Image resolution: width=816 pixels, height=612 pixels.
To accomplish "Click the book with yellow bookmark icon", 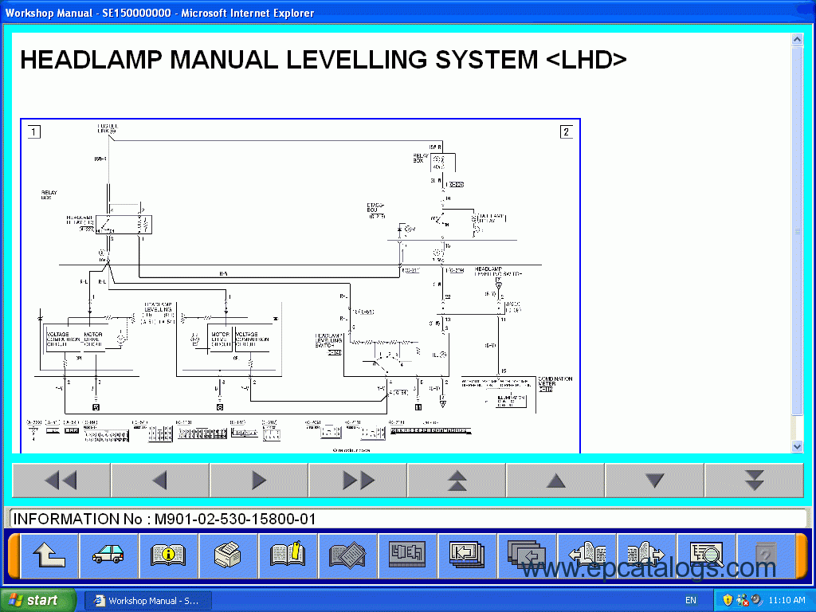I will [x=287, y=555].
